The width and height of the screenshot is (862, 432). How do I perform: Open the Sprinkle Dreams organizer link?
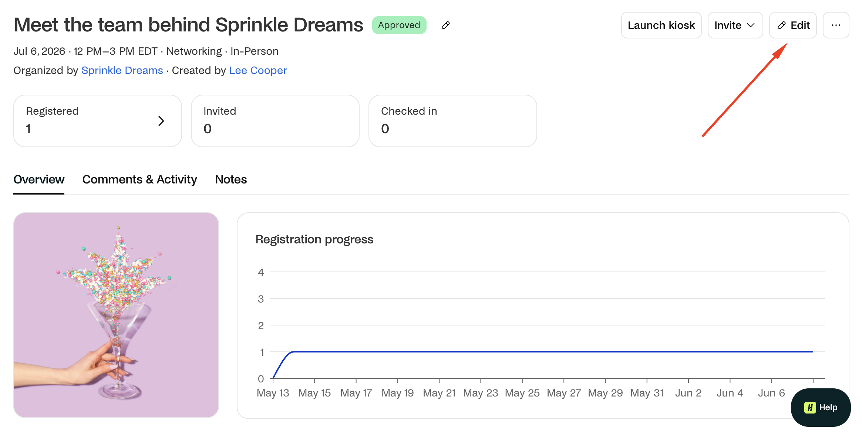122,70
